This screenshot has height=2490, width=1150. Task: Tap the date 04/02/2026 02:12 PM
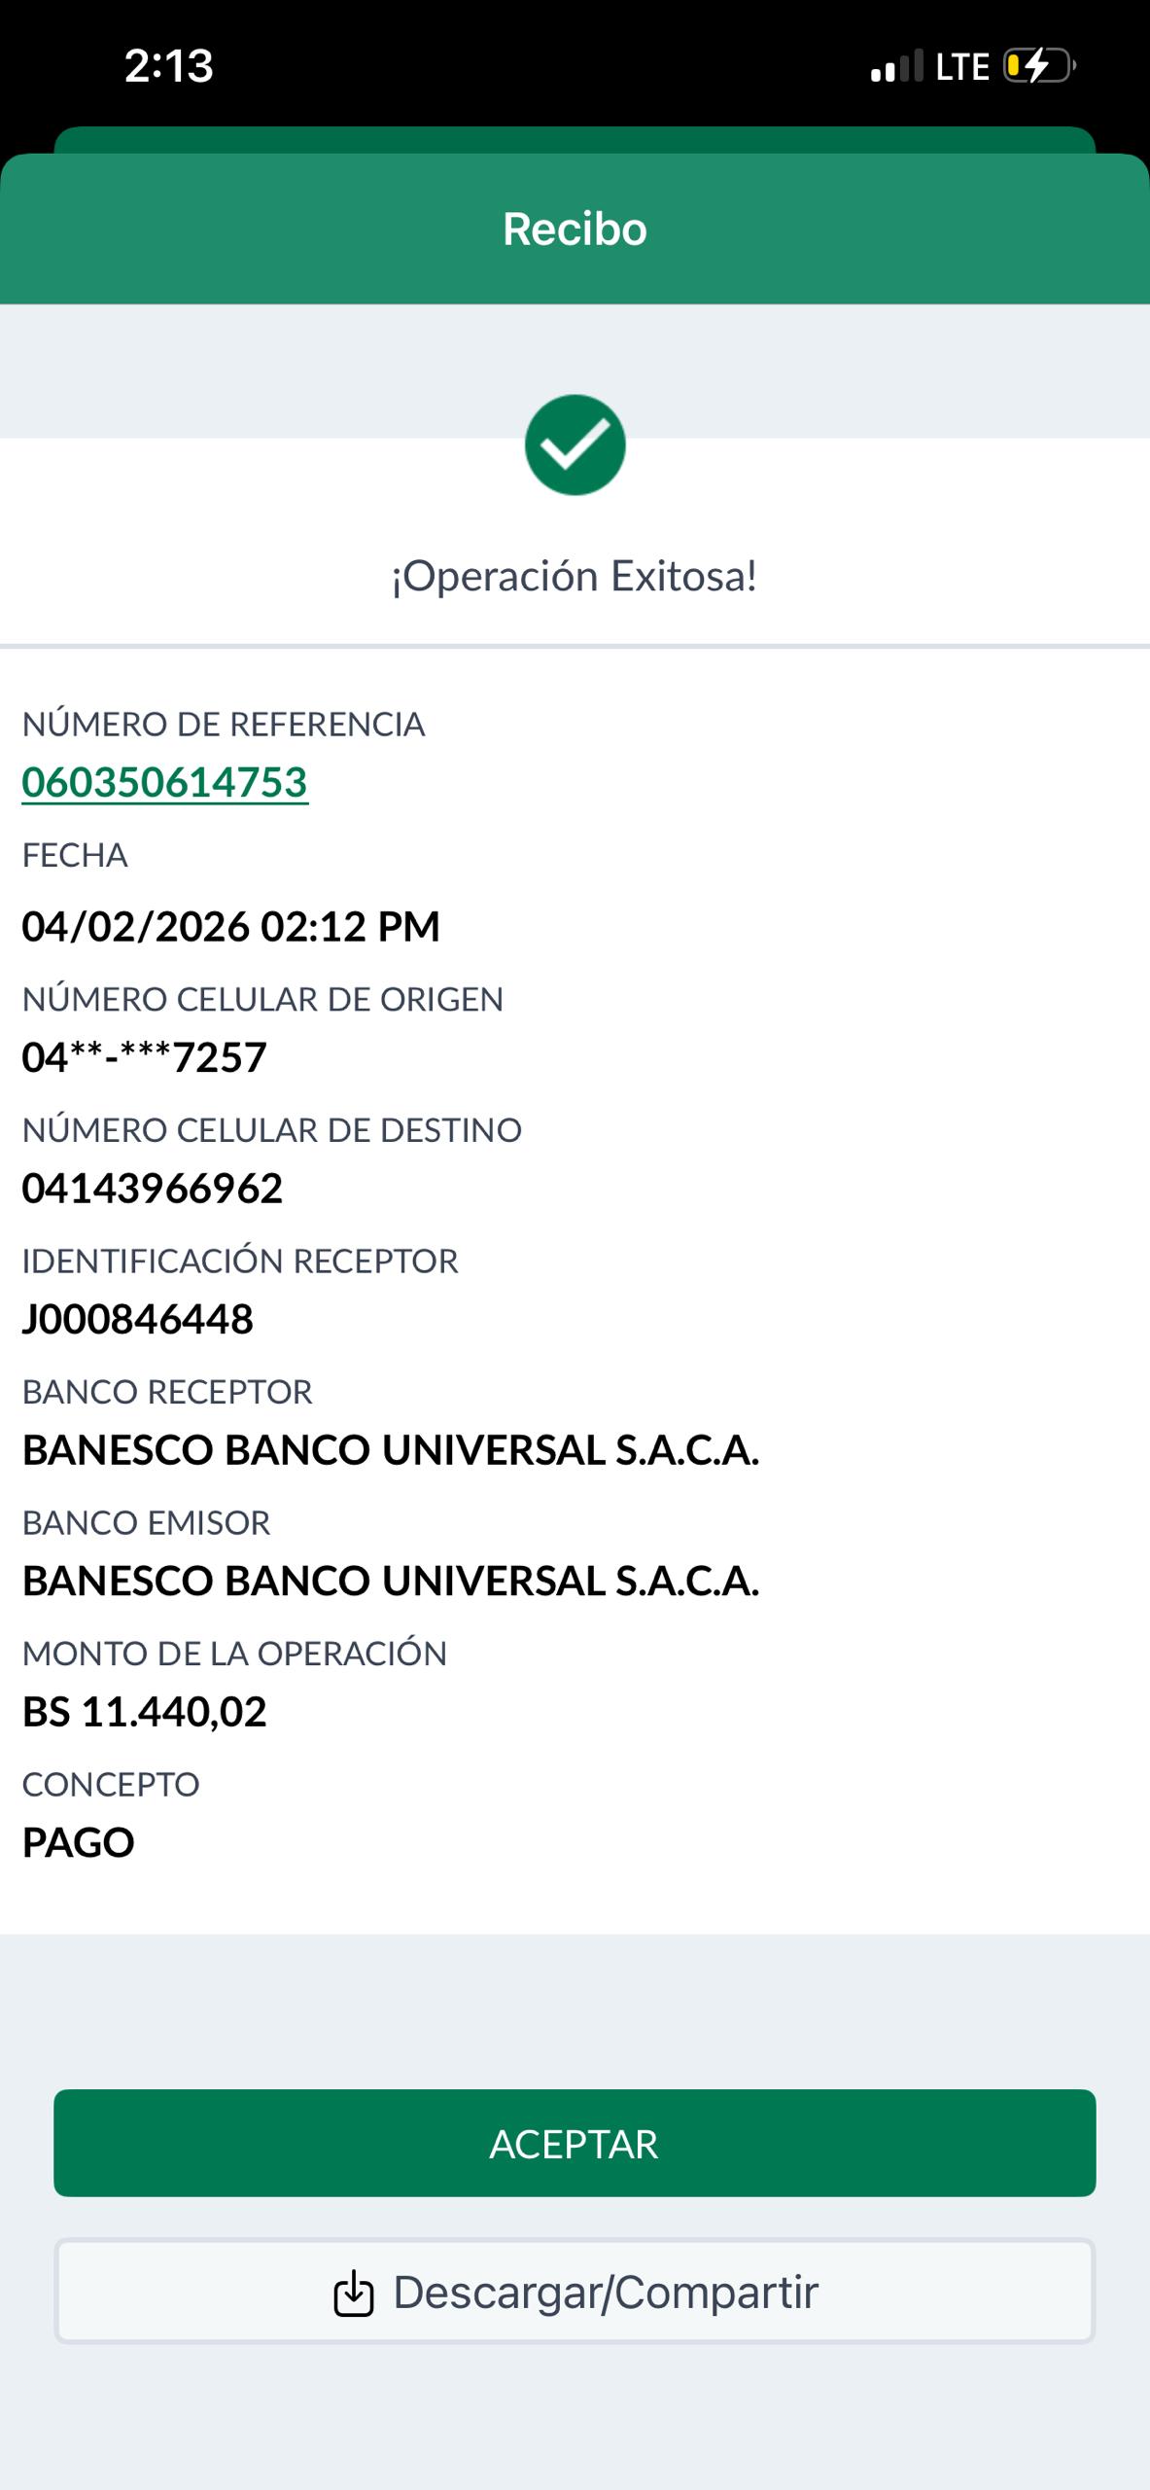[231, 926]
